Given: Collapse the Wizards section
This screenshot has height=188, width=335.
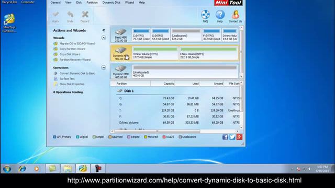Looking at the screenshot, I should [104, 38].
